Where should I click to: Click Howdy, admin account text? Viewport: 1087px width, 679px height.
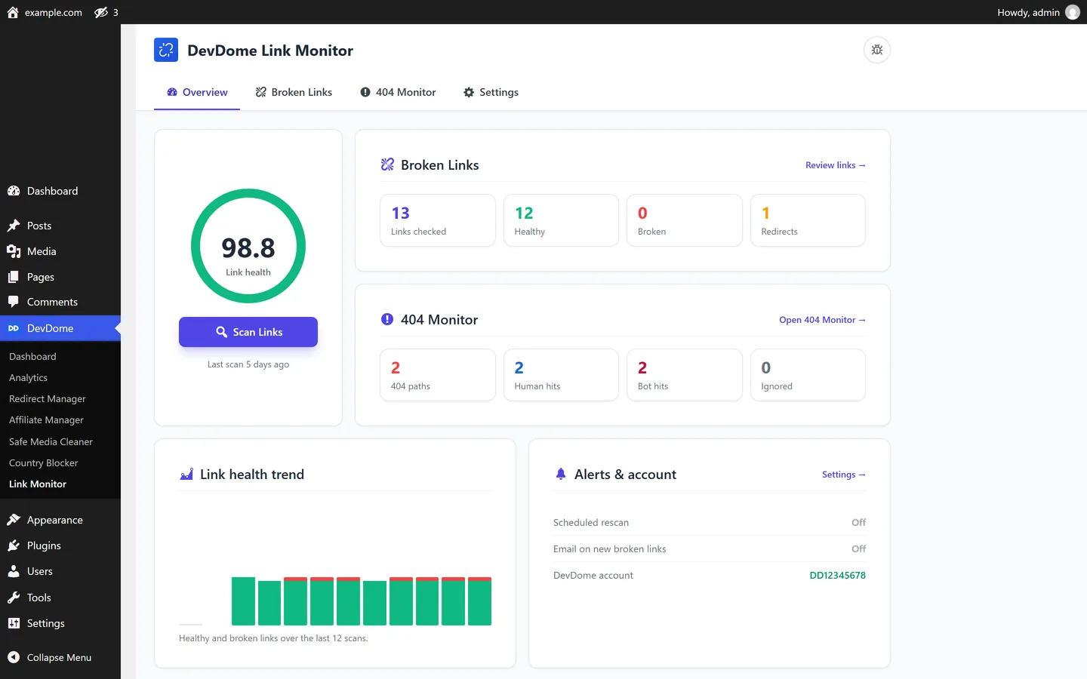point(1028,12)
